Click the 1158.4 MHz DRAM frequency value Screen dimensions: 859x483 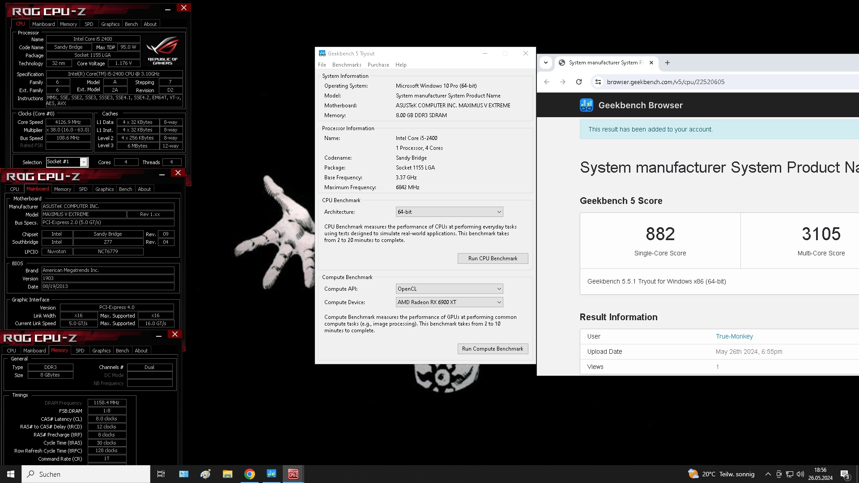point(106,402)
